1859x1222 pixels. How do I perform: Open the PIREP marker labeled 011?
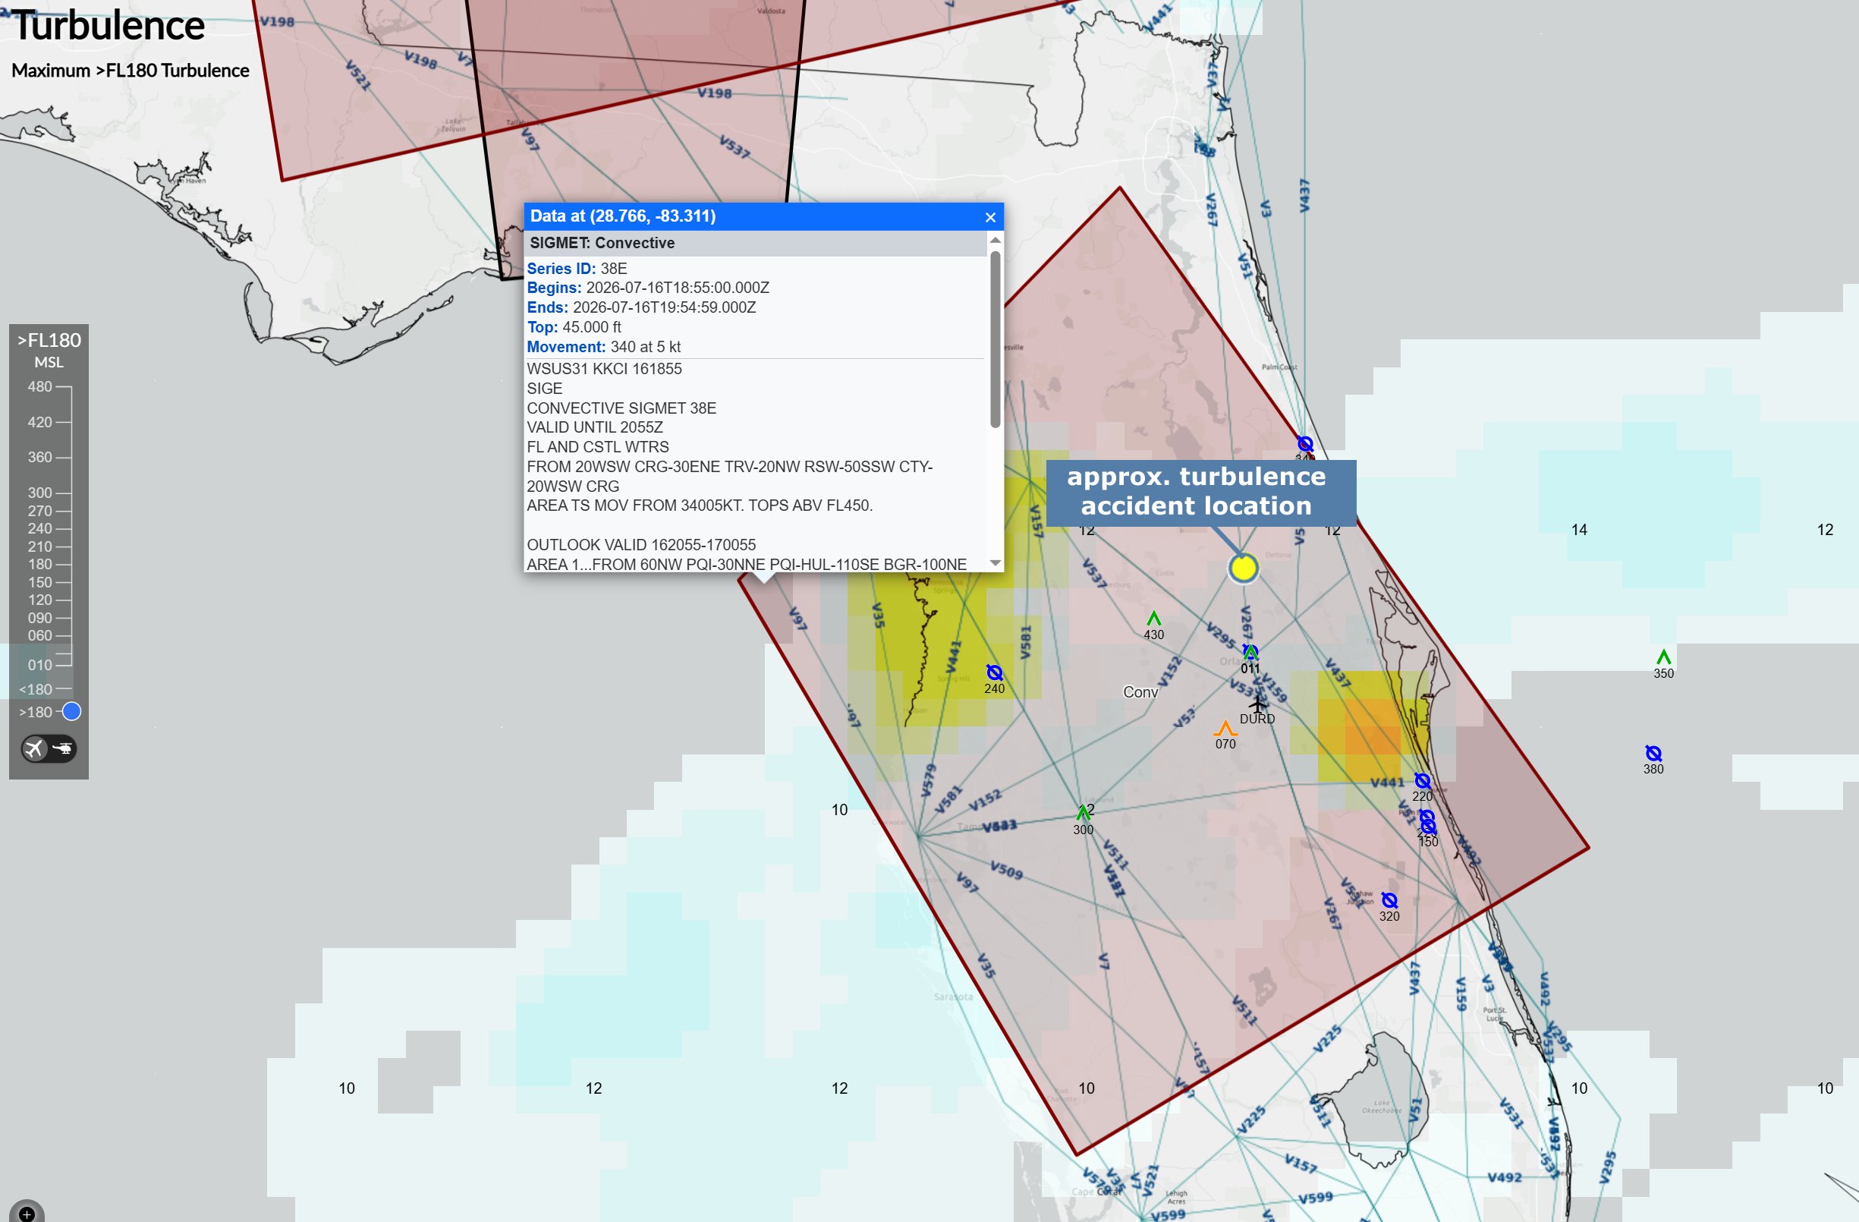(x=1250, y=653)
